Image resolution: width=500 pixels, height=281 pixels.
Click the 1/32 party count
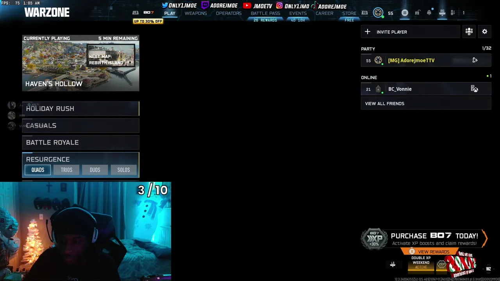(486, 48)
